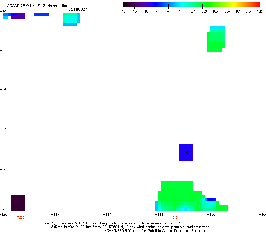Click the colorbar value -16
This screenshot has height=233, width=266.
[122, 11]
